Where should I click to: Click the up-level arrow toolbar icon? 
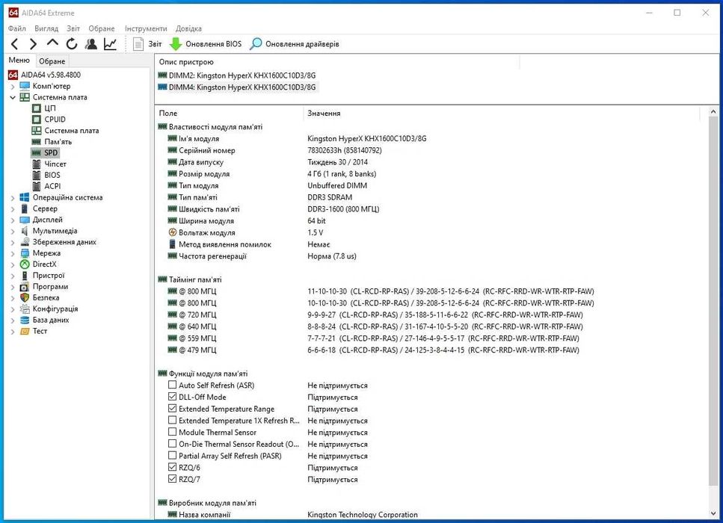pos(52,43)
